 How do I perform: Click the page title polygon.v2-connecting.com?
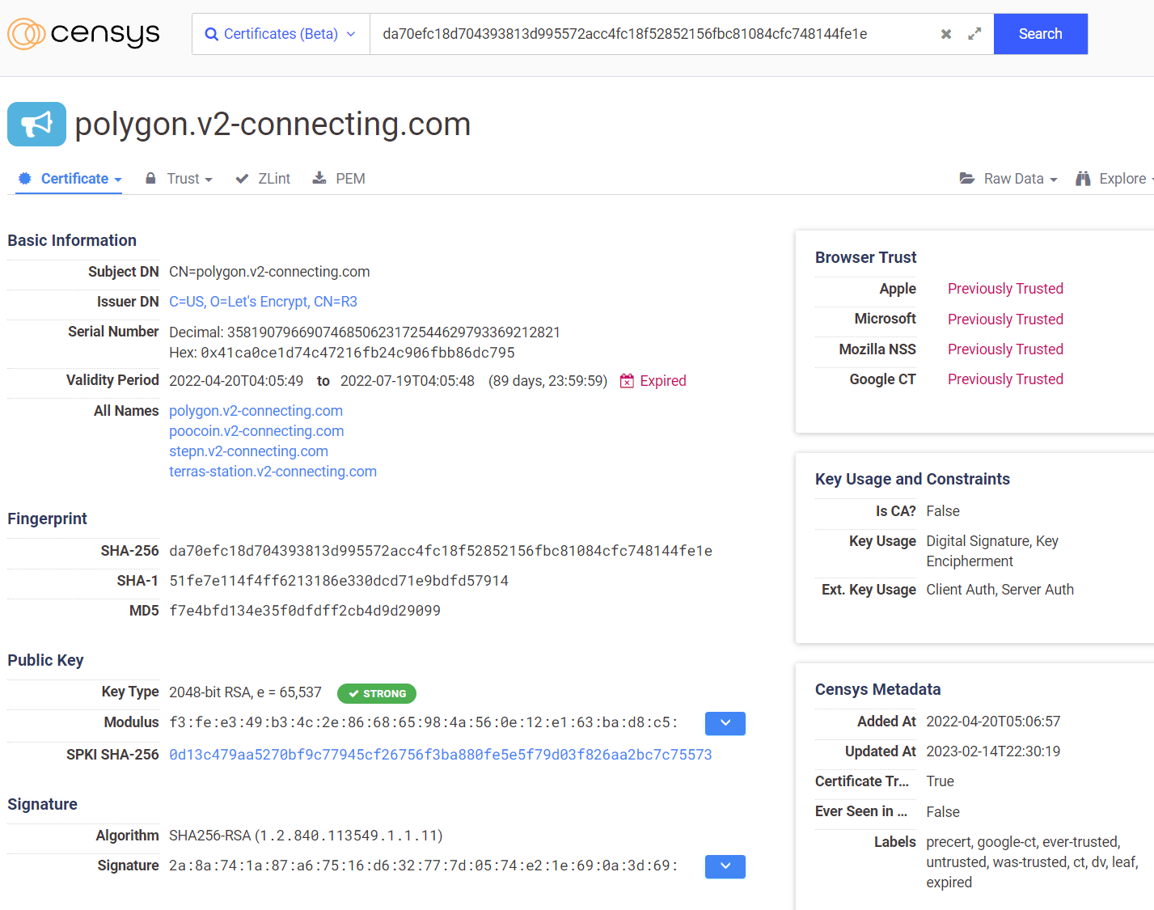pos(273,125)
